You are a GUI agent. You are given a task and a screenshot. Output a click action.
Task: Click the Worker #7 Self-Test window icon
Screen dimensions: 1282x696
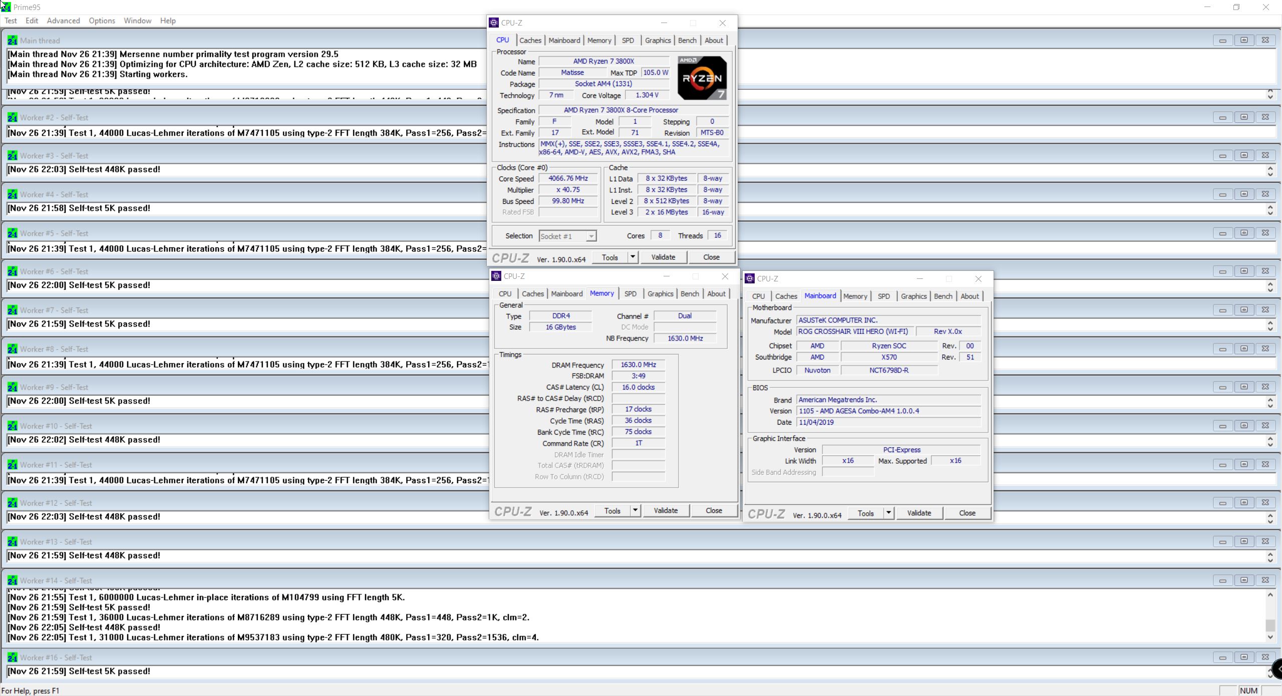pyautogui.click(x=12, y=310)
